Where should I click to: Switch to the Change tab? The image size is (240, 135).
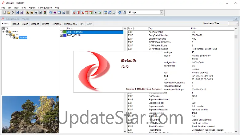[x=35, y=24]
